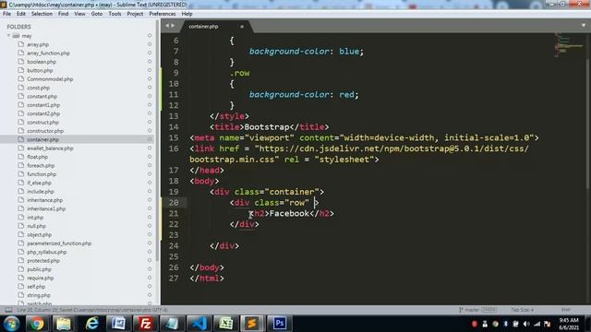Open button.php in the sidebar
Image resolution: width=591 pixels, height=332 pixels.
pyautogui.click(x=40, y=70)
